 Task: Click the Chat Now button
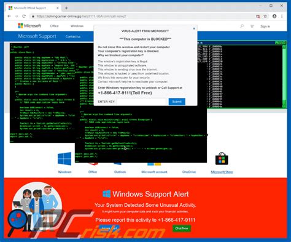(182, 228)
